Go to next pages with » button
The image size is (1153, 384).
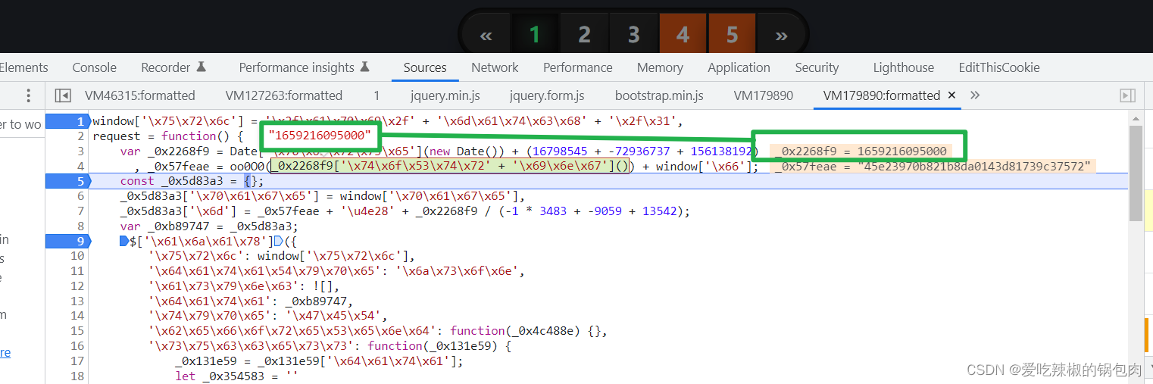click(780, 35)
